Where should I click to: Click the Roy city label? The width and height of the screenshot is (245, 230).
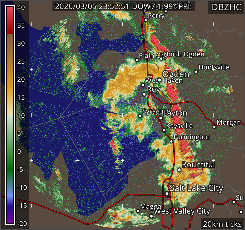point(153,89)
